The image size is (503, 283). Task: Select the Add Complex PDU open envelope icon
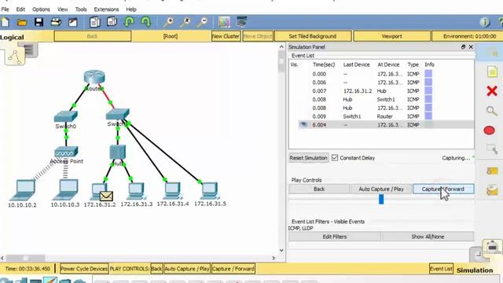(492, 190)
